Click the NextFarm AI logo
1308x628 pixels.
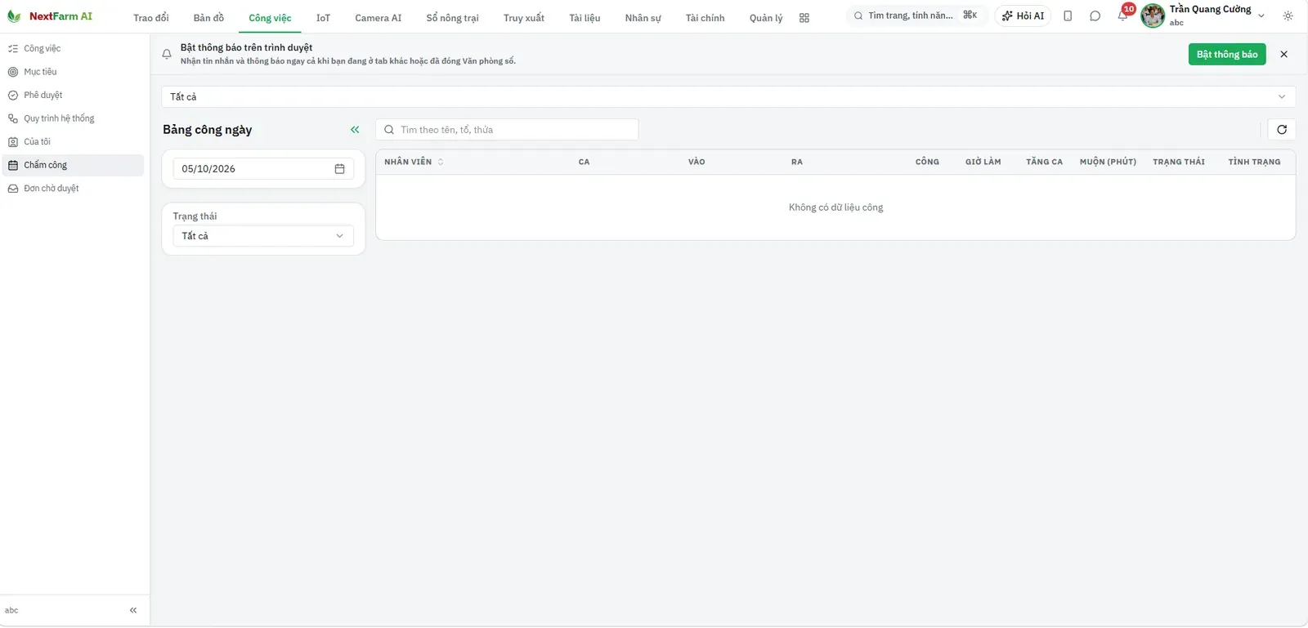tap(50, 16)
